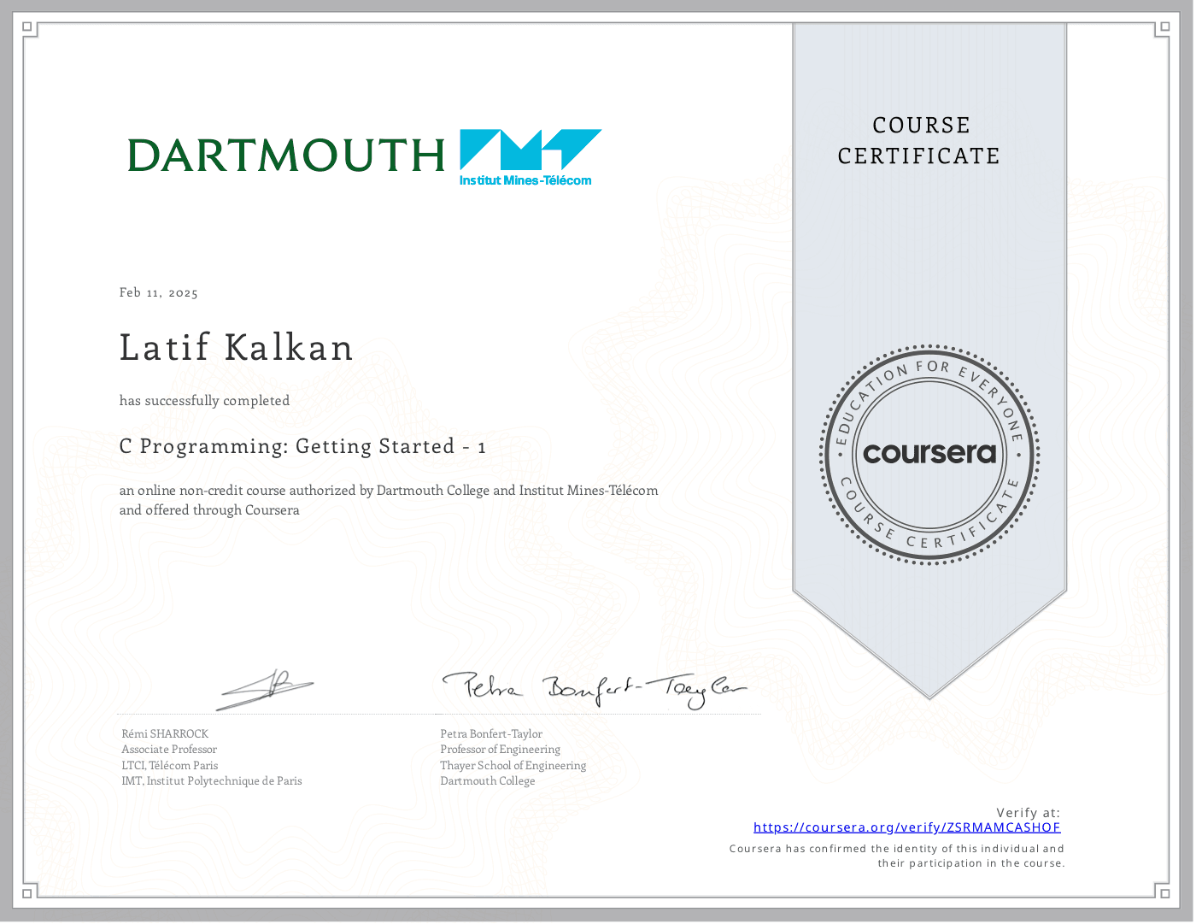Click Thayer School of Engineering line

tap(513, 766)
